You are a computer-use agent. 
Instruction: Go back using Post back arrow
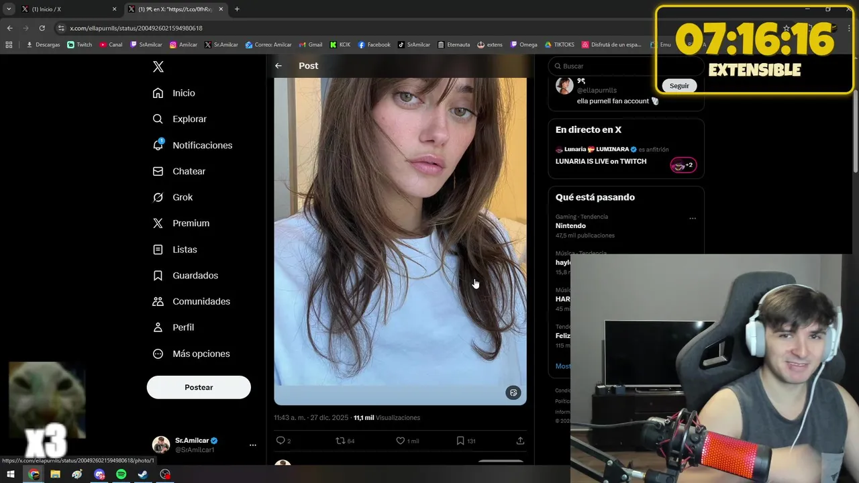tap(279, 66)
